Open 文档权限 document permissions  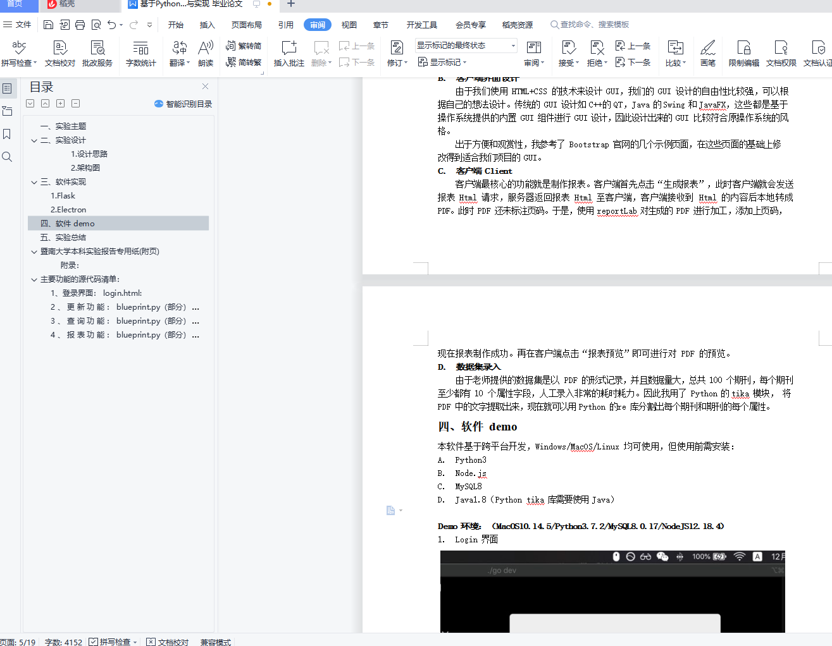click(781, 54)
